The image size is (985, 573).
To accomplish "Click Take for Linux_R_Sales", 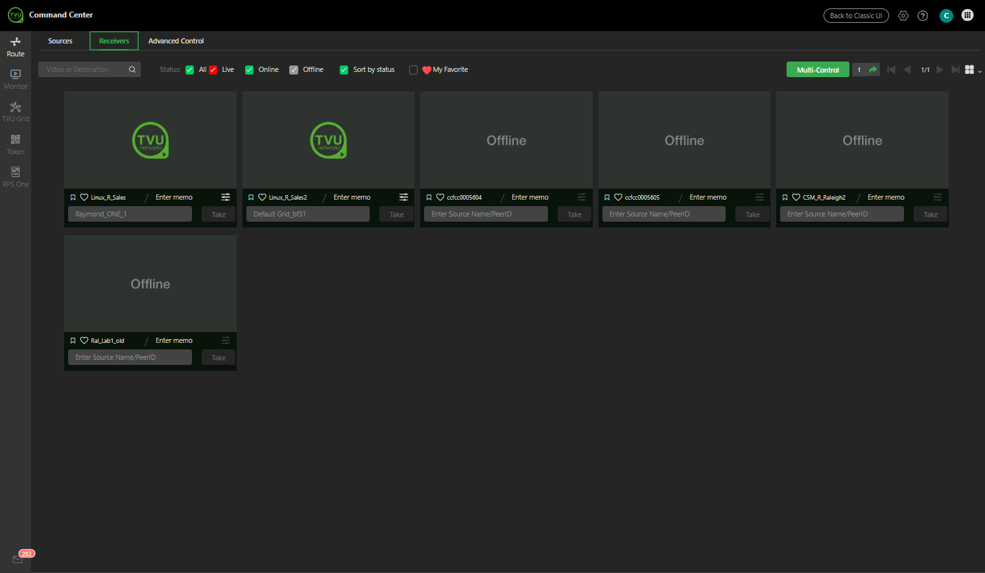I will pyautogui.click(x=219, y=215).
